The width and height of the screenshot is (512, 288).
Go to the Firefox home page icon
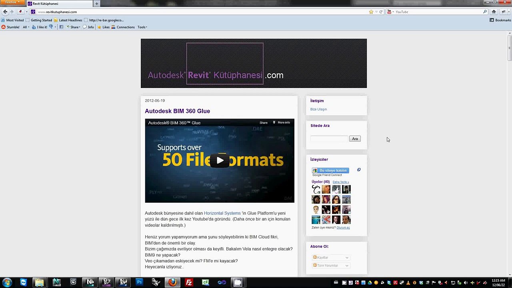[494, 12]
